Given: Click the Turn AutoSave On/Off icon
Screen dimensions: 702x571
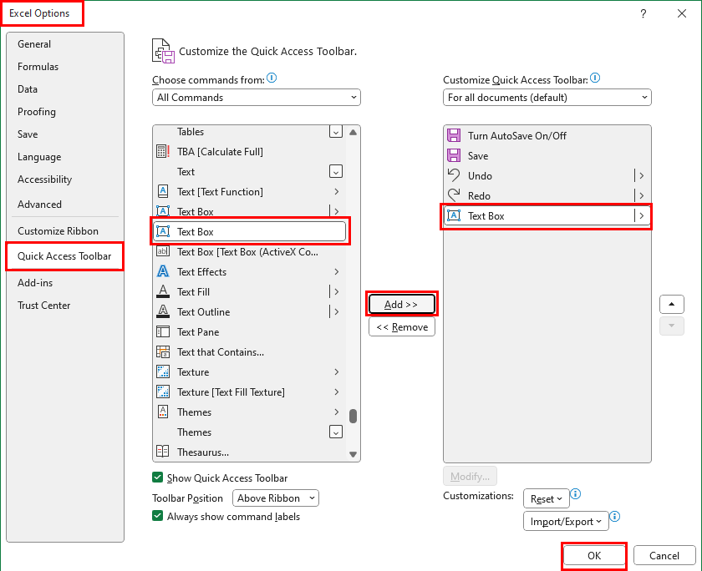Looking at the screenshot, I should coord(454,135).
